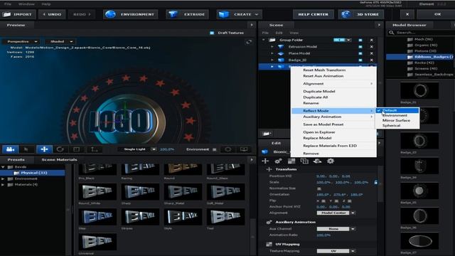Click the Environment toolbar button
Viewport: 455px width, 256px height.
coord(131,14)
